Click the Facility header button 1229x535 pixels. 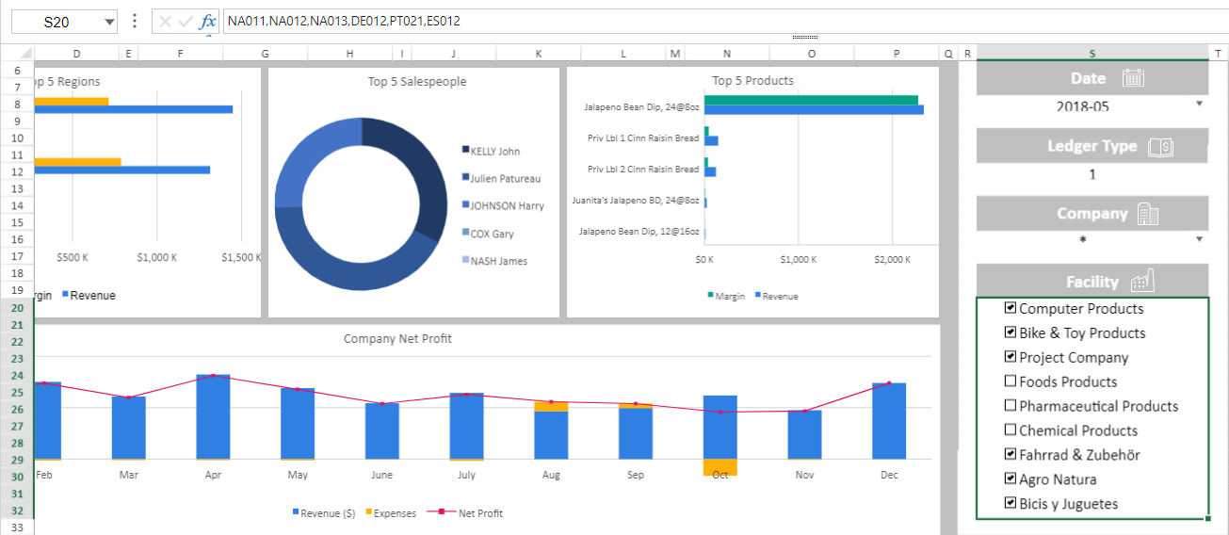1092,281
